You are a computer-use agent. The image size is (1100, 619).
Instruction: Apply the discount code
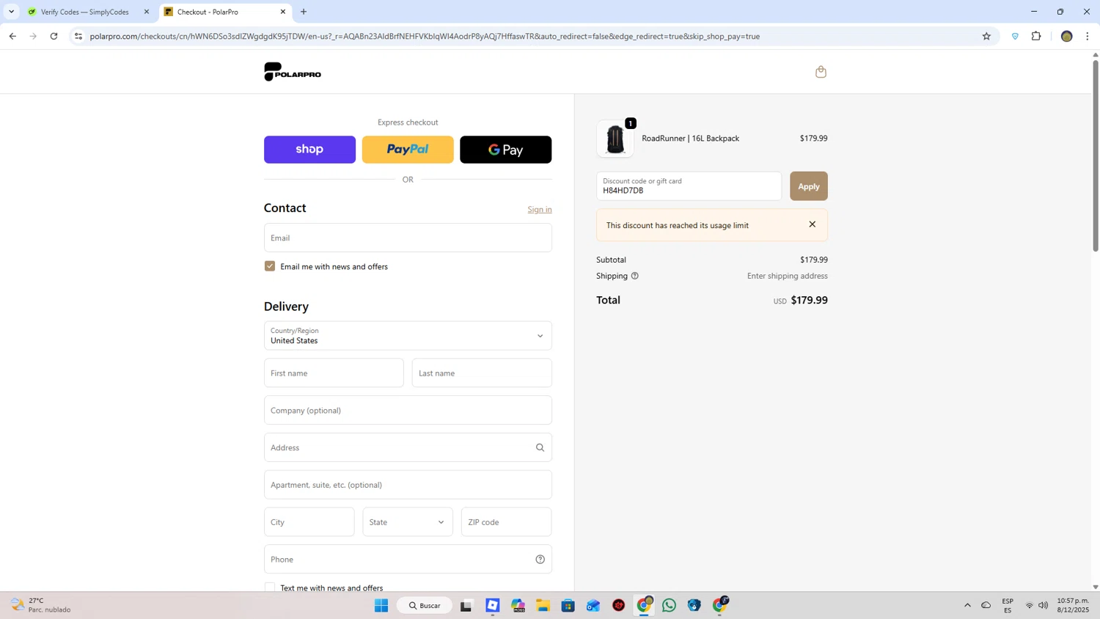[x=809, y=186]
